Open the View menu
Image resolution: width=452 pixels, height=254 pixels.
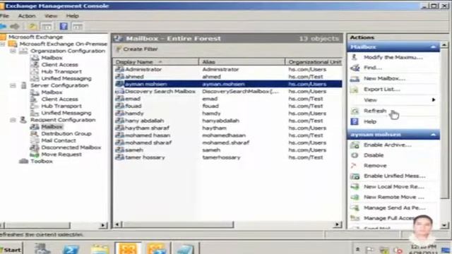(51, 16)
